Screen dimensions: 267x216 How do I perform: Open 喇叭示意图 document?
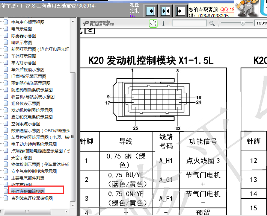(x=21, y=43)
